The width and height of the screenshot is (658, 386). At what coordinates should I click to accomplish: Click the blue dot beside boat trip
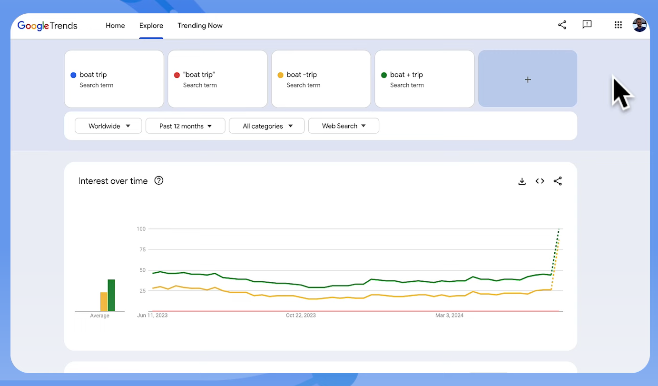[x=73, y=75]
